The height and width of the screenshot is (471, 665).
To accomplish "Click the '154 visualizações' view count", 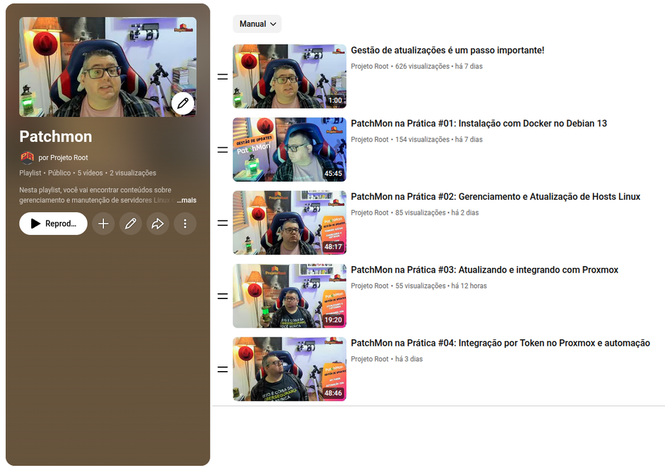I will coord(422,139).
